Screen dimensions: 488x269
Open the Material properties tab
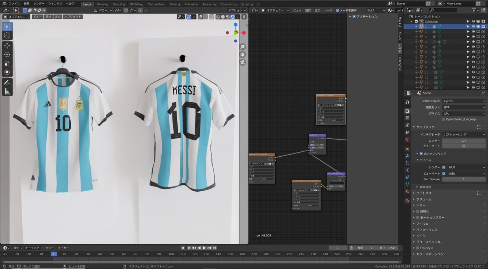pyautogui.click(x=407, y=191)
